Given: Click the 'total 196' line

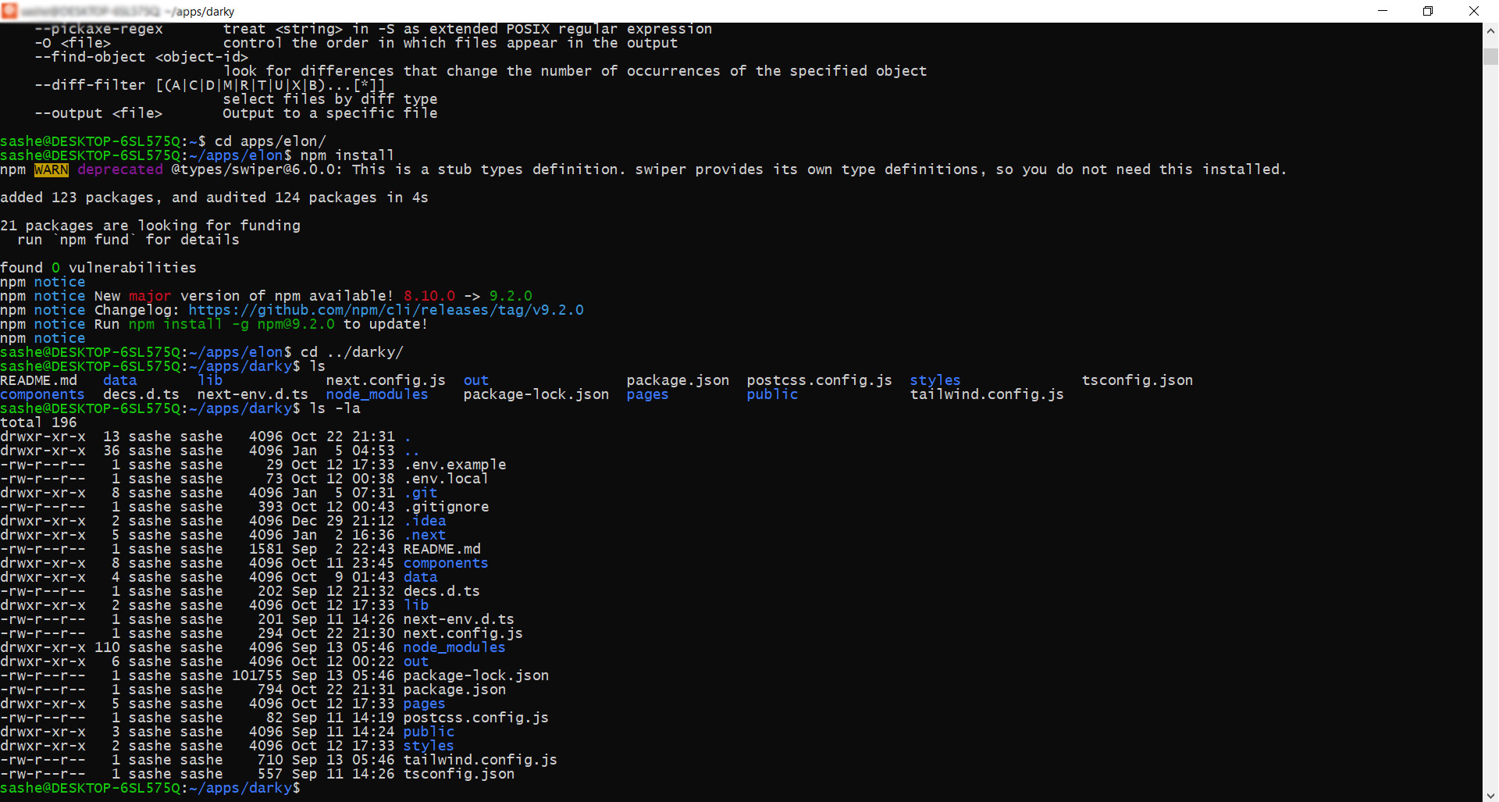Looking at the screenshot, I should [38, 422].
